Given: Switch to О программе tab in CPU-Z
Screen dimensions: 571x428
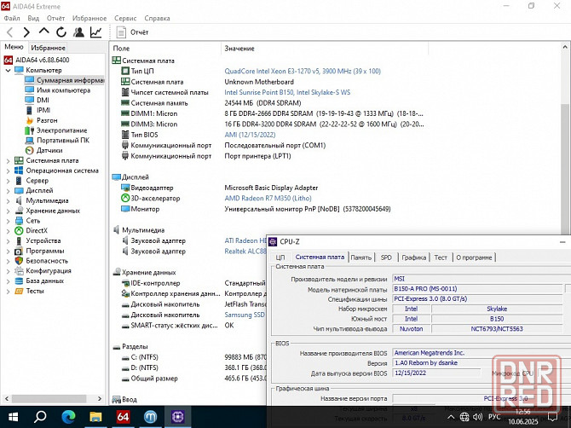Looking at the screenshot, I should [474, 257].
